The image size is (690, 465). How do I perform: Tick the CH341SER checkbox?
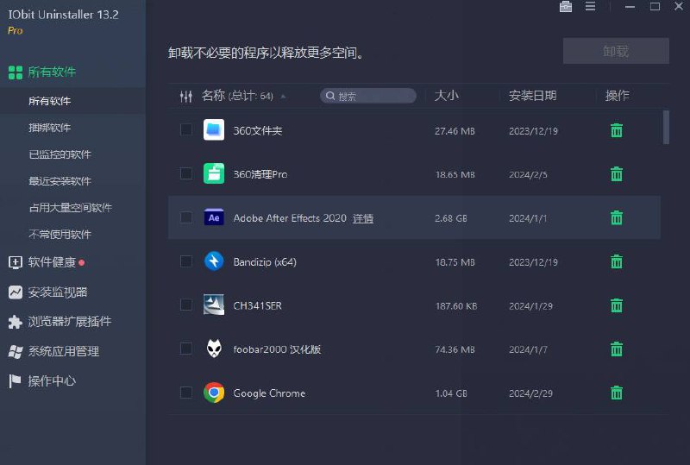point(186,305)
